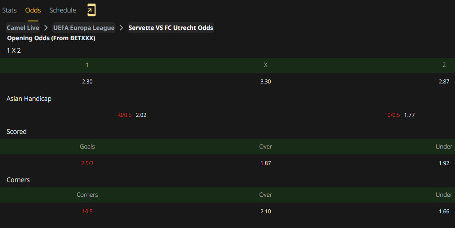Choose Over corners odds 2.10
The width and height of the screenshot is (455, 228).
tap(265, 211)
